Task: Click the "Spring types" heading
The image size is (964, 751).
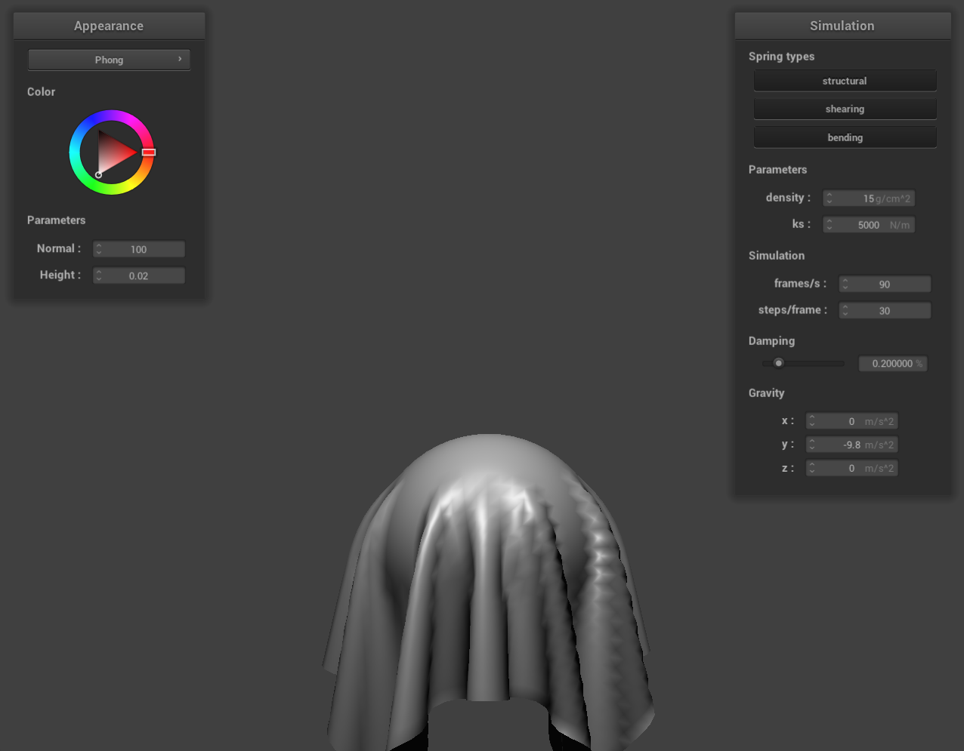Action: coord(781,57)
